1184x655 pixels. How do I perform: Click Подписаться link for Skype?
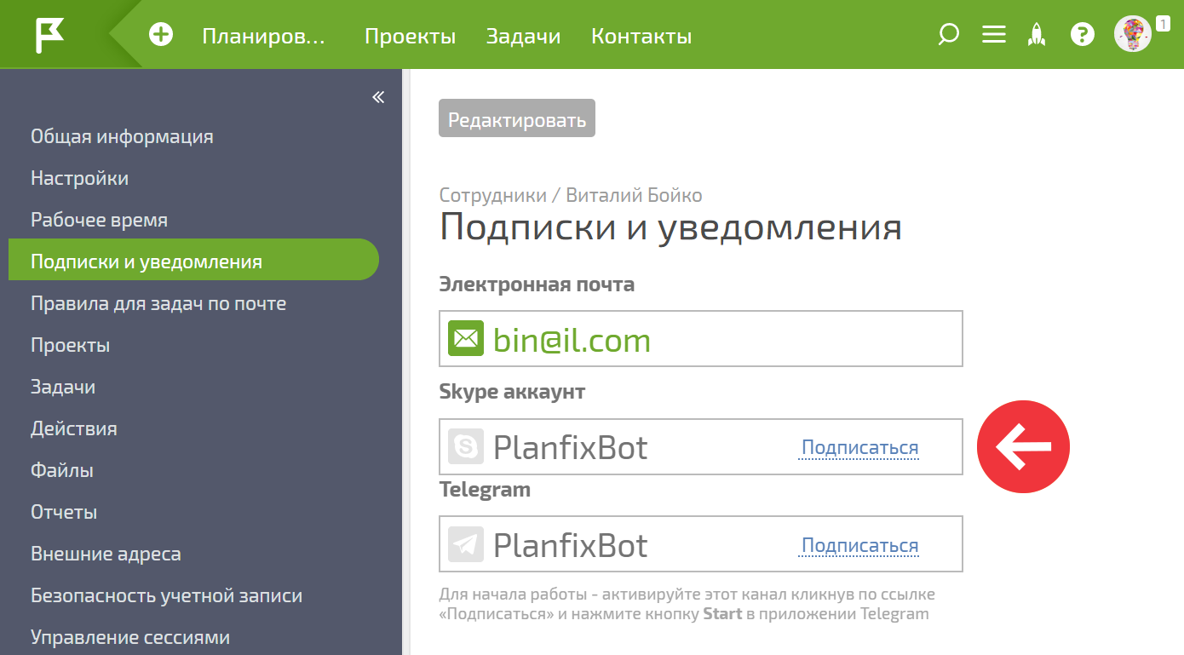coord(860,448)
